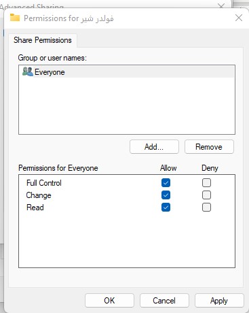Select Everyone in the group list
Image resolution: width=249 pixels, height=313 pixels.
tap(127, 72)
